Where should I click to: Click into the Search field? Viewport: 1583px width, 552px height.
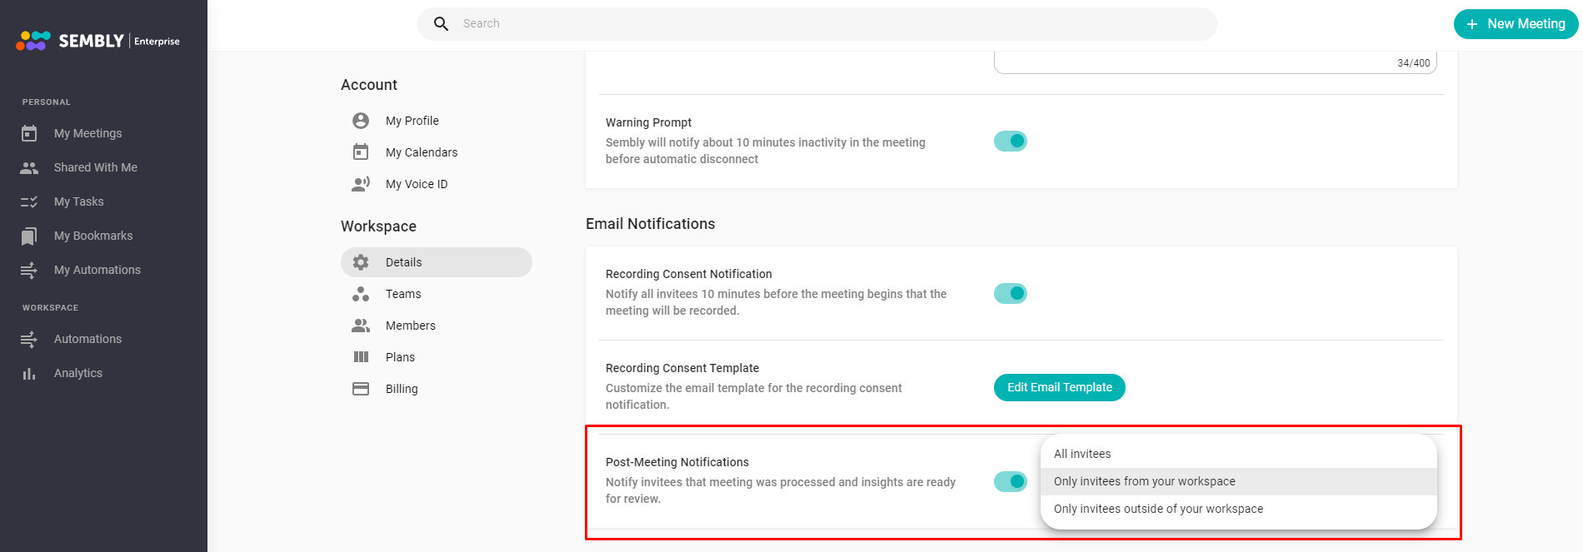[816, 24]
